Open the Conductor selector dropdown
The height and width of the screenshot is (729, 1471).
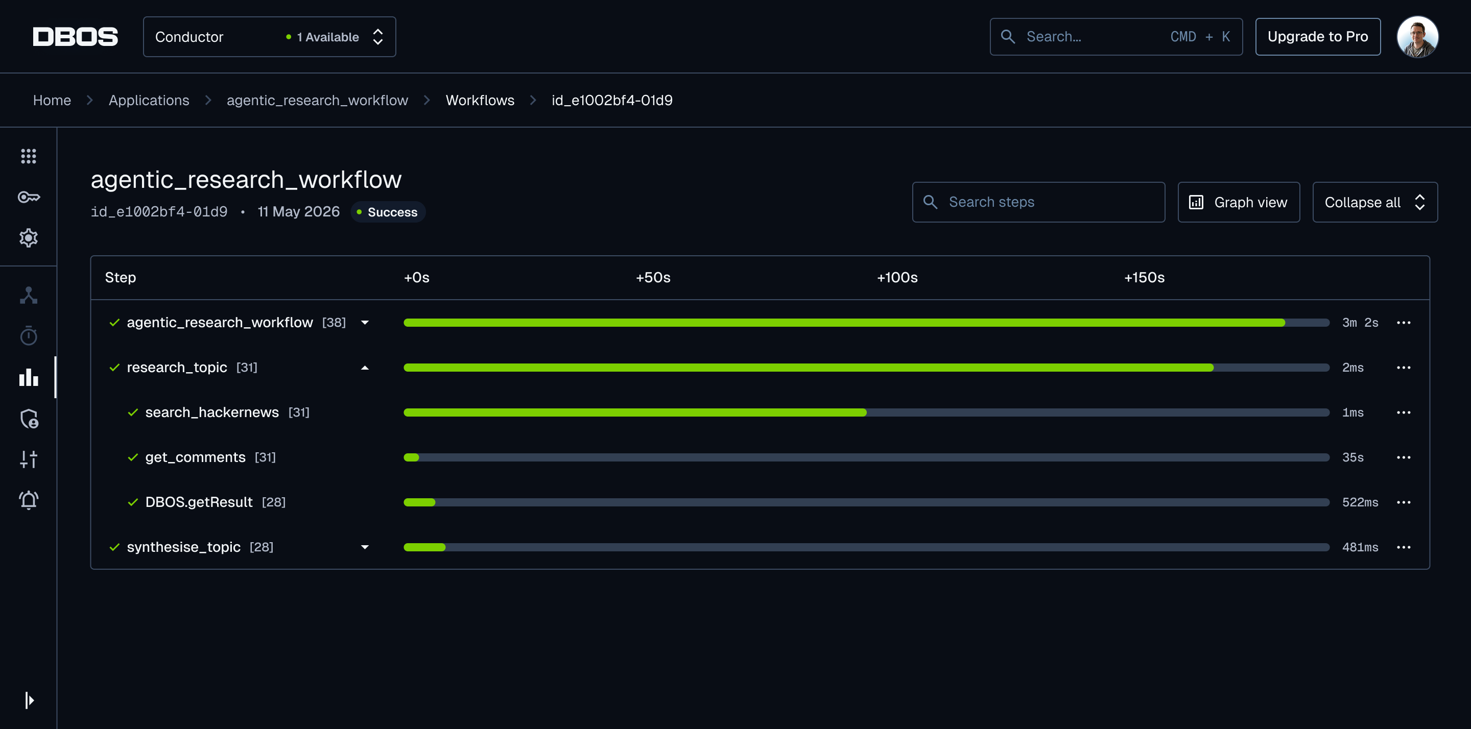click(x=270, y=37)
